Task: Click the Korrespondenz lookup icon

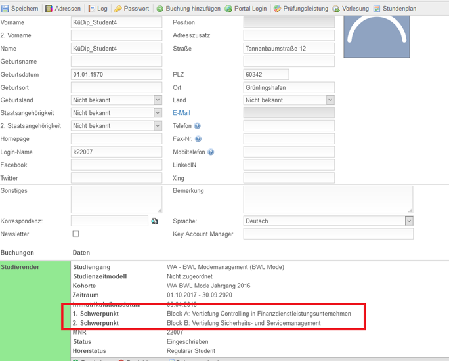Action: [154, 221]
